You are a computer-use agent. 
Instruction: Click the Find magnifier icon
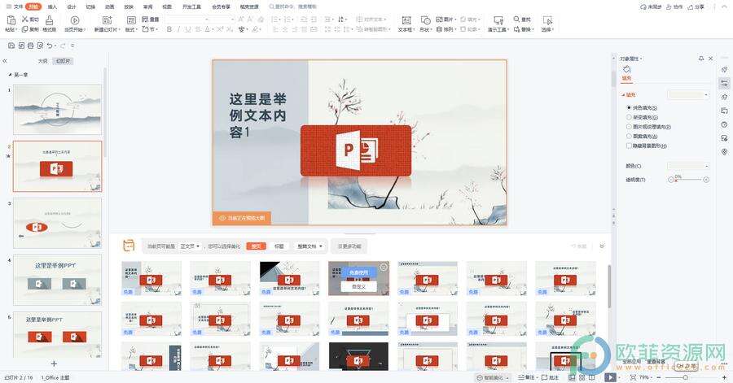516,20
